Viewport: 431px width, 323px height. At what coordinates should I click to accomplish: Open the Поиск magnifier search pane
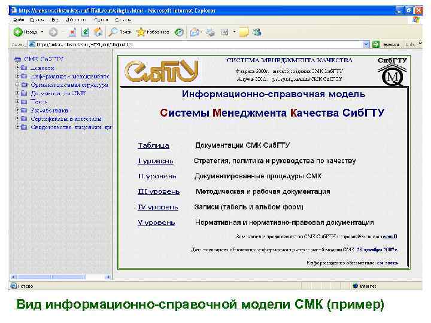[113, 32]
